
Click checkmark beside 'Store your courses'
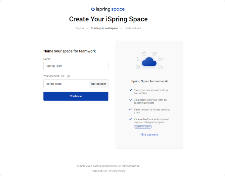click(x=131, y=90)
